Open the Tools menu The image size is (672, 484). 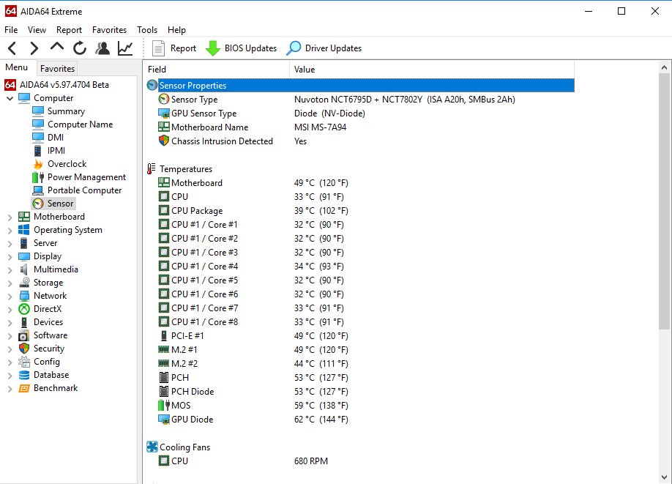147,29
